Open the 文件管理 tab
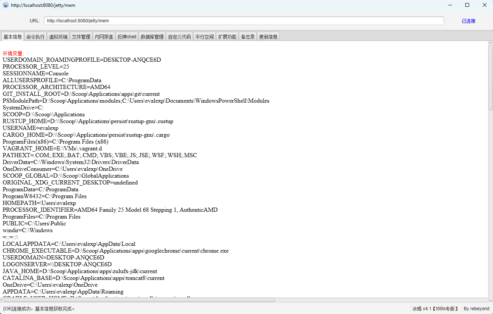This screenshot has height=314, width=493. pyautogui.click(x=81, y=37)
